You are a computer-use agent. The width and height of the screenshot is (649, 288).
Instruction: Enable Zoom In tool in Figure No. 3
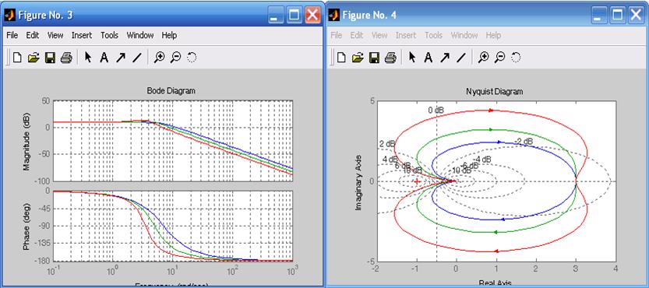point(159,58)
